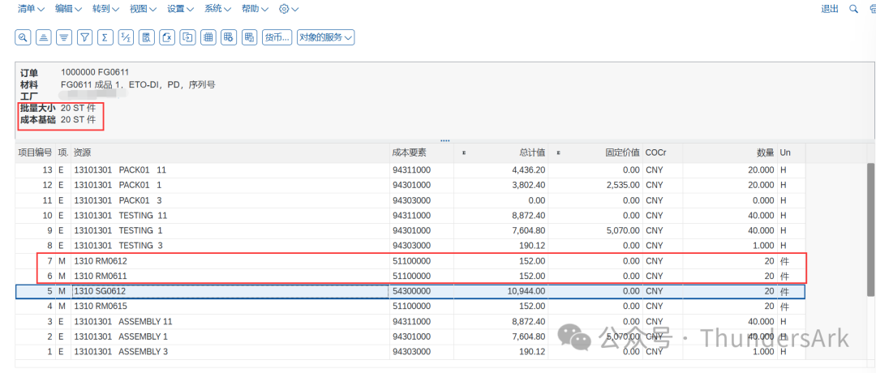Screen dimensions: 876x373
Task: Expand the 对象的服务 dropdown
Action: [x=325, y=37]
